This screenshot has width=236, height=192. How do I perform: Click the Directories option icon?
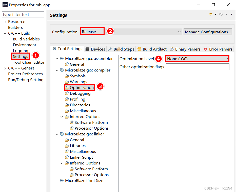pyautogui.click(x=67, y=105)
